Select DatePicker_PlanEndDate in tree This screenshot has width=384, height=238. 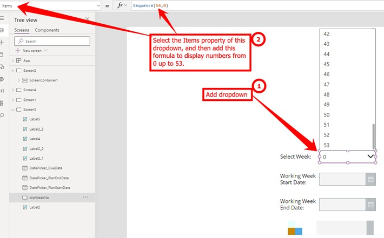coord(49,178)
